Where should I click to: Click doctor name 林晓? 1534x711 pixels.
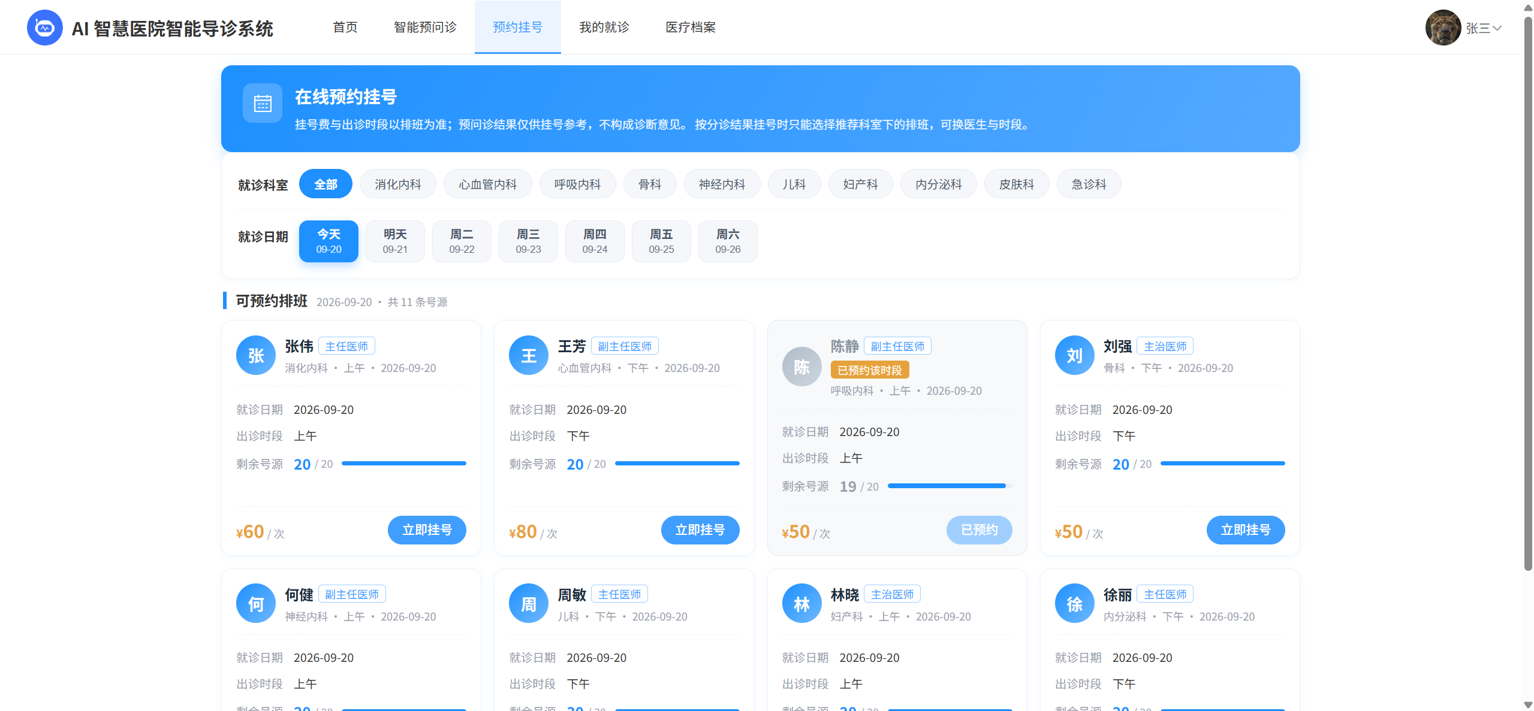tap(845, 595)
